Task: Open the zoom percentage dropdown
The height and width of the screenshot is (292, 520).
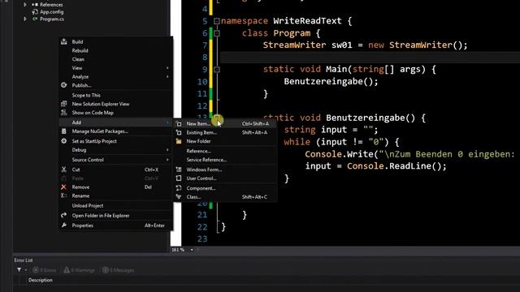Action: point(192,250)
